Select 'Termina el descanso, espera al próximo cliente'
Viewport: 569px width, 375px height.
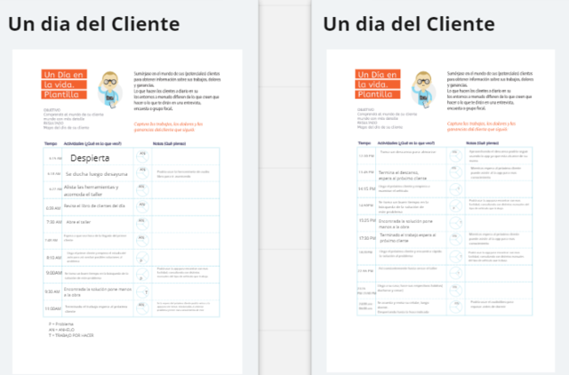coord(403,175)
